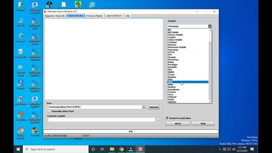
Task: Launch Google Chrome from the desktop
Action: (21, 133)
